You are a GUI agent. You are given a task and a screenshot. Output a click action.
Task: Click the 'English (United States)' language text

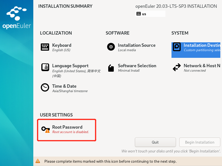(x=69, y=71)
